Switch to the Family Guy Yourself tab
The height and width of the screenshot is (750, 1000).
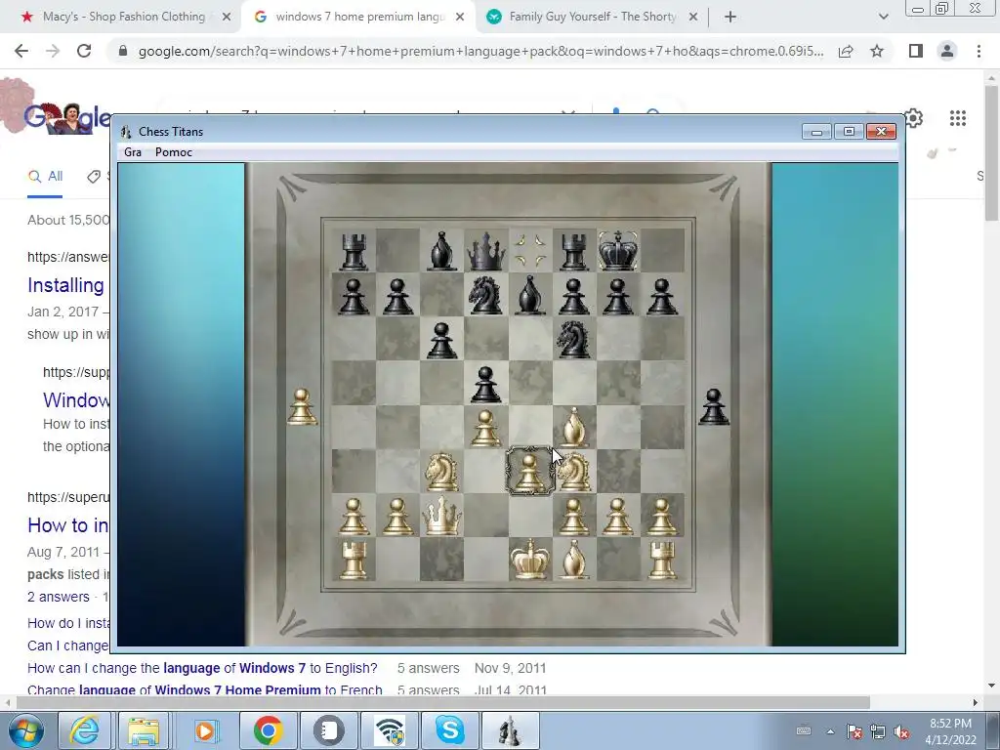coord(593,17)
